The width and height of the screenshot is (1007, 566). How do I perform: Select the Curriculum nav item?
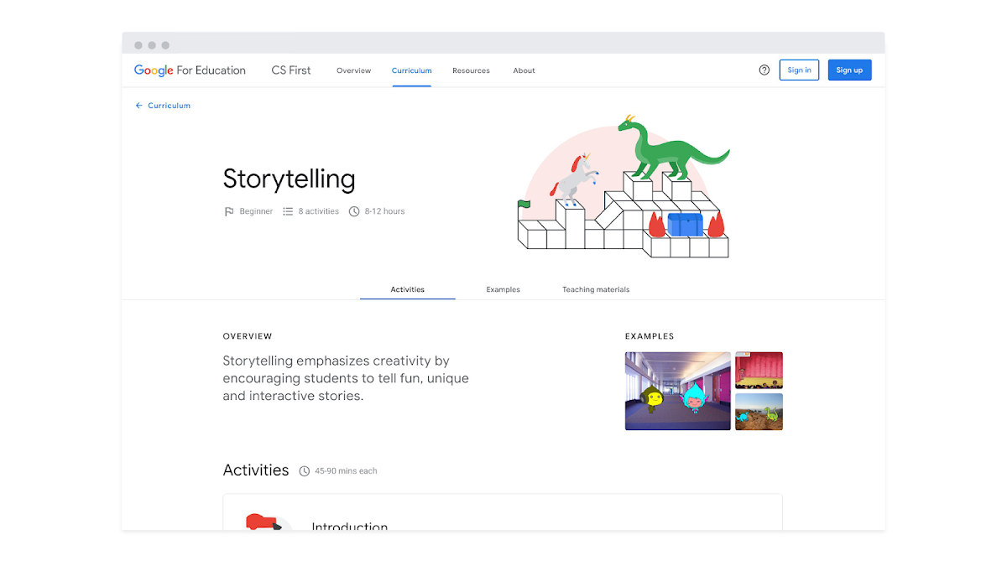(411, 70)
